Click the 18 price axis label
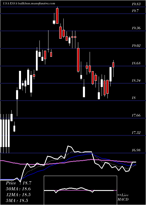Screen dimensions: 146x205 click(x=134, y=98)
